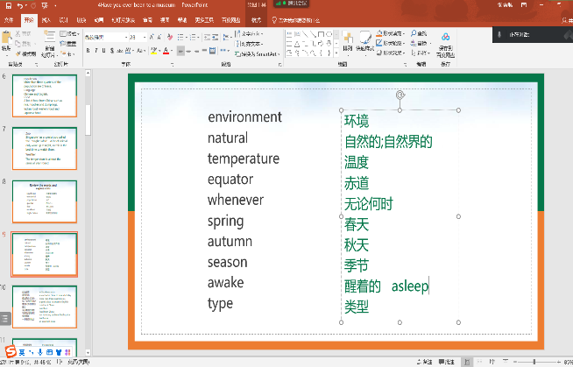Click the Format Painter button
This screenshot has height=367, width=573.
pyautogui.click(x=27, y=53)
